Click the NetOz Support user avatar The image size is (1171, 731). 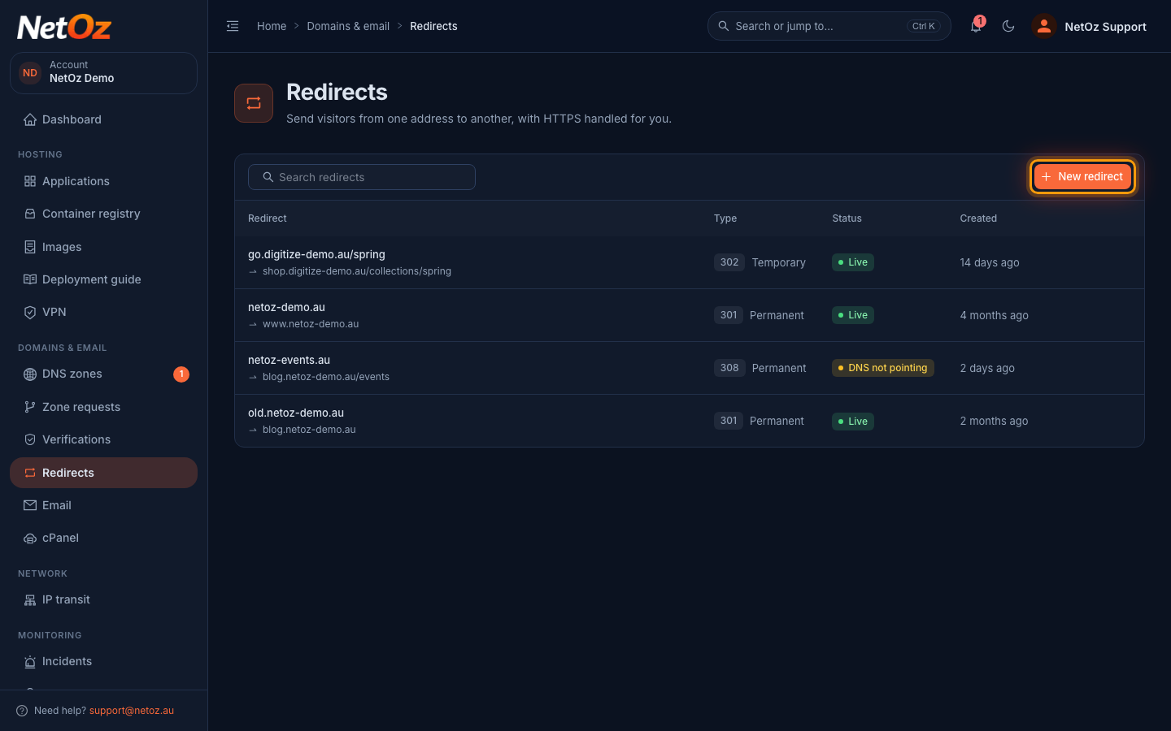tap(1043, 26)
